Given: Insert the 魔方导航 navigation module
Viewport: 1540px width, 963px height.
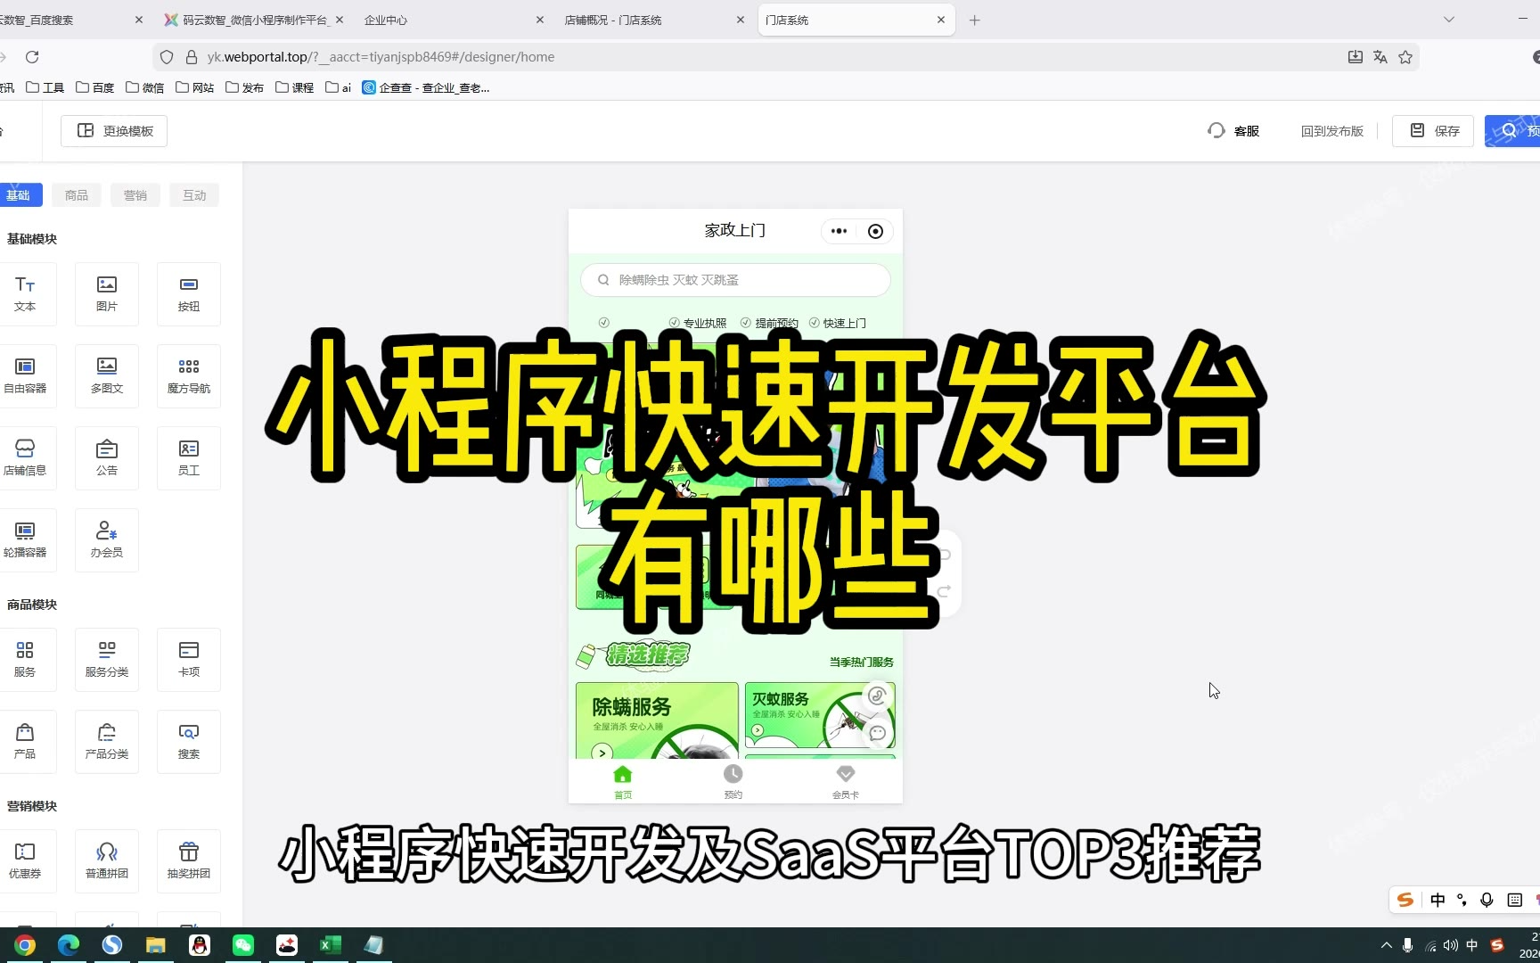Looking at the screenshot, I should tap(188, 375).
